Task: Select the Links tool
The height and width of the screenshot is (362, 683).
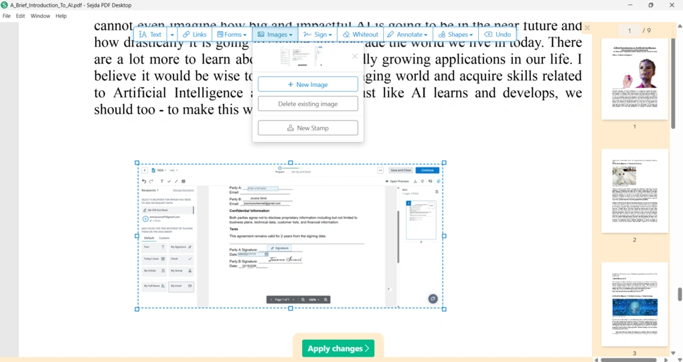Action: tap(195, 34)
